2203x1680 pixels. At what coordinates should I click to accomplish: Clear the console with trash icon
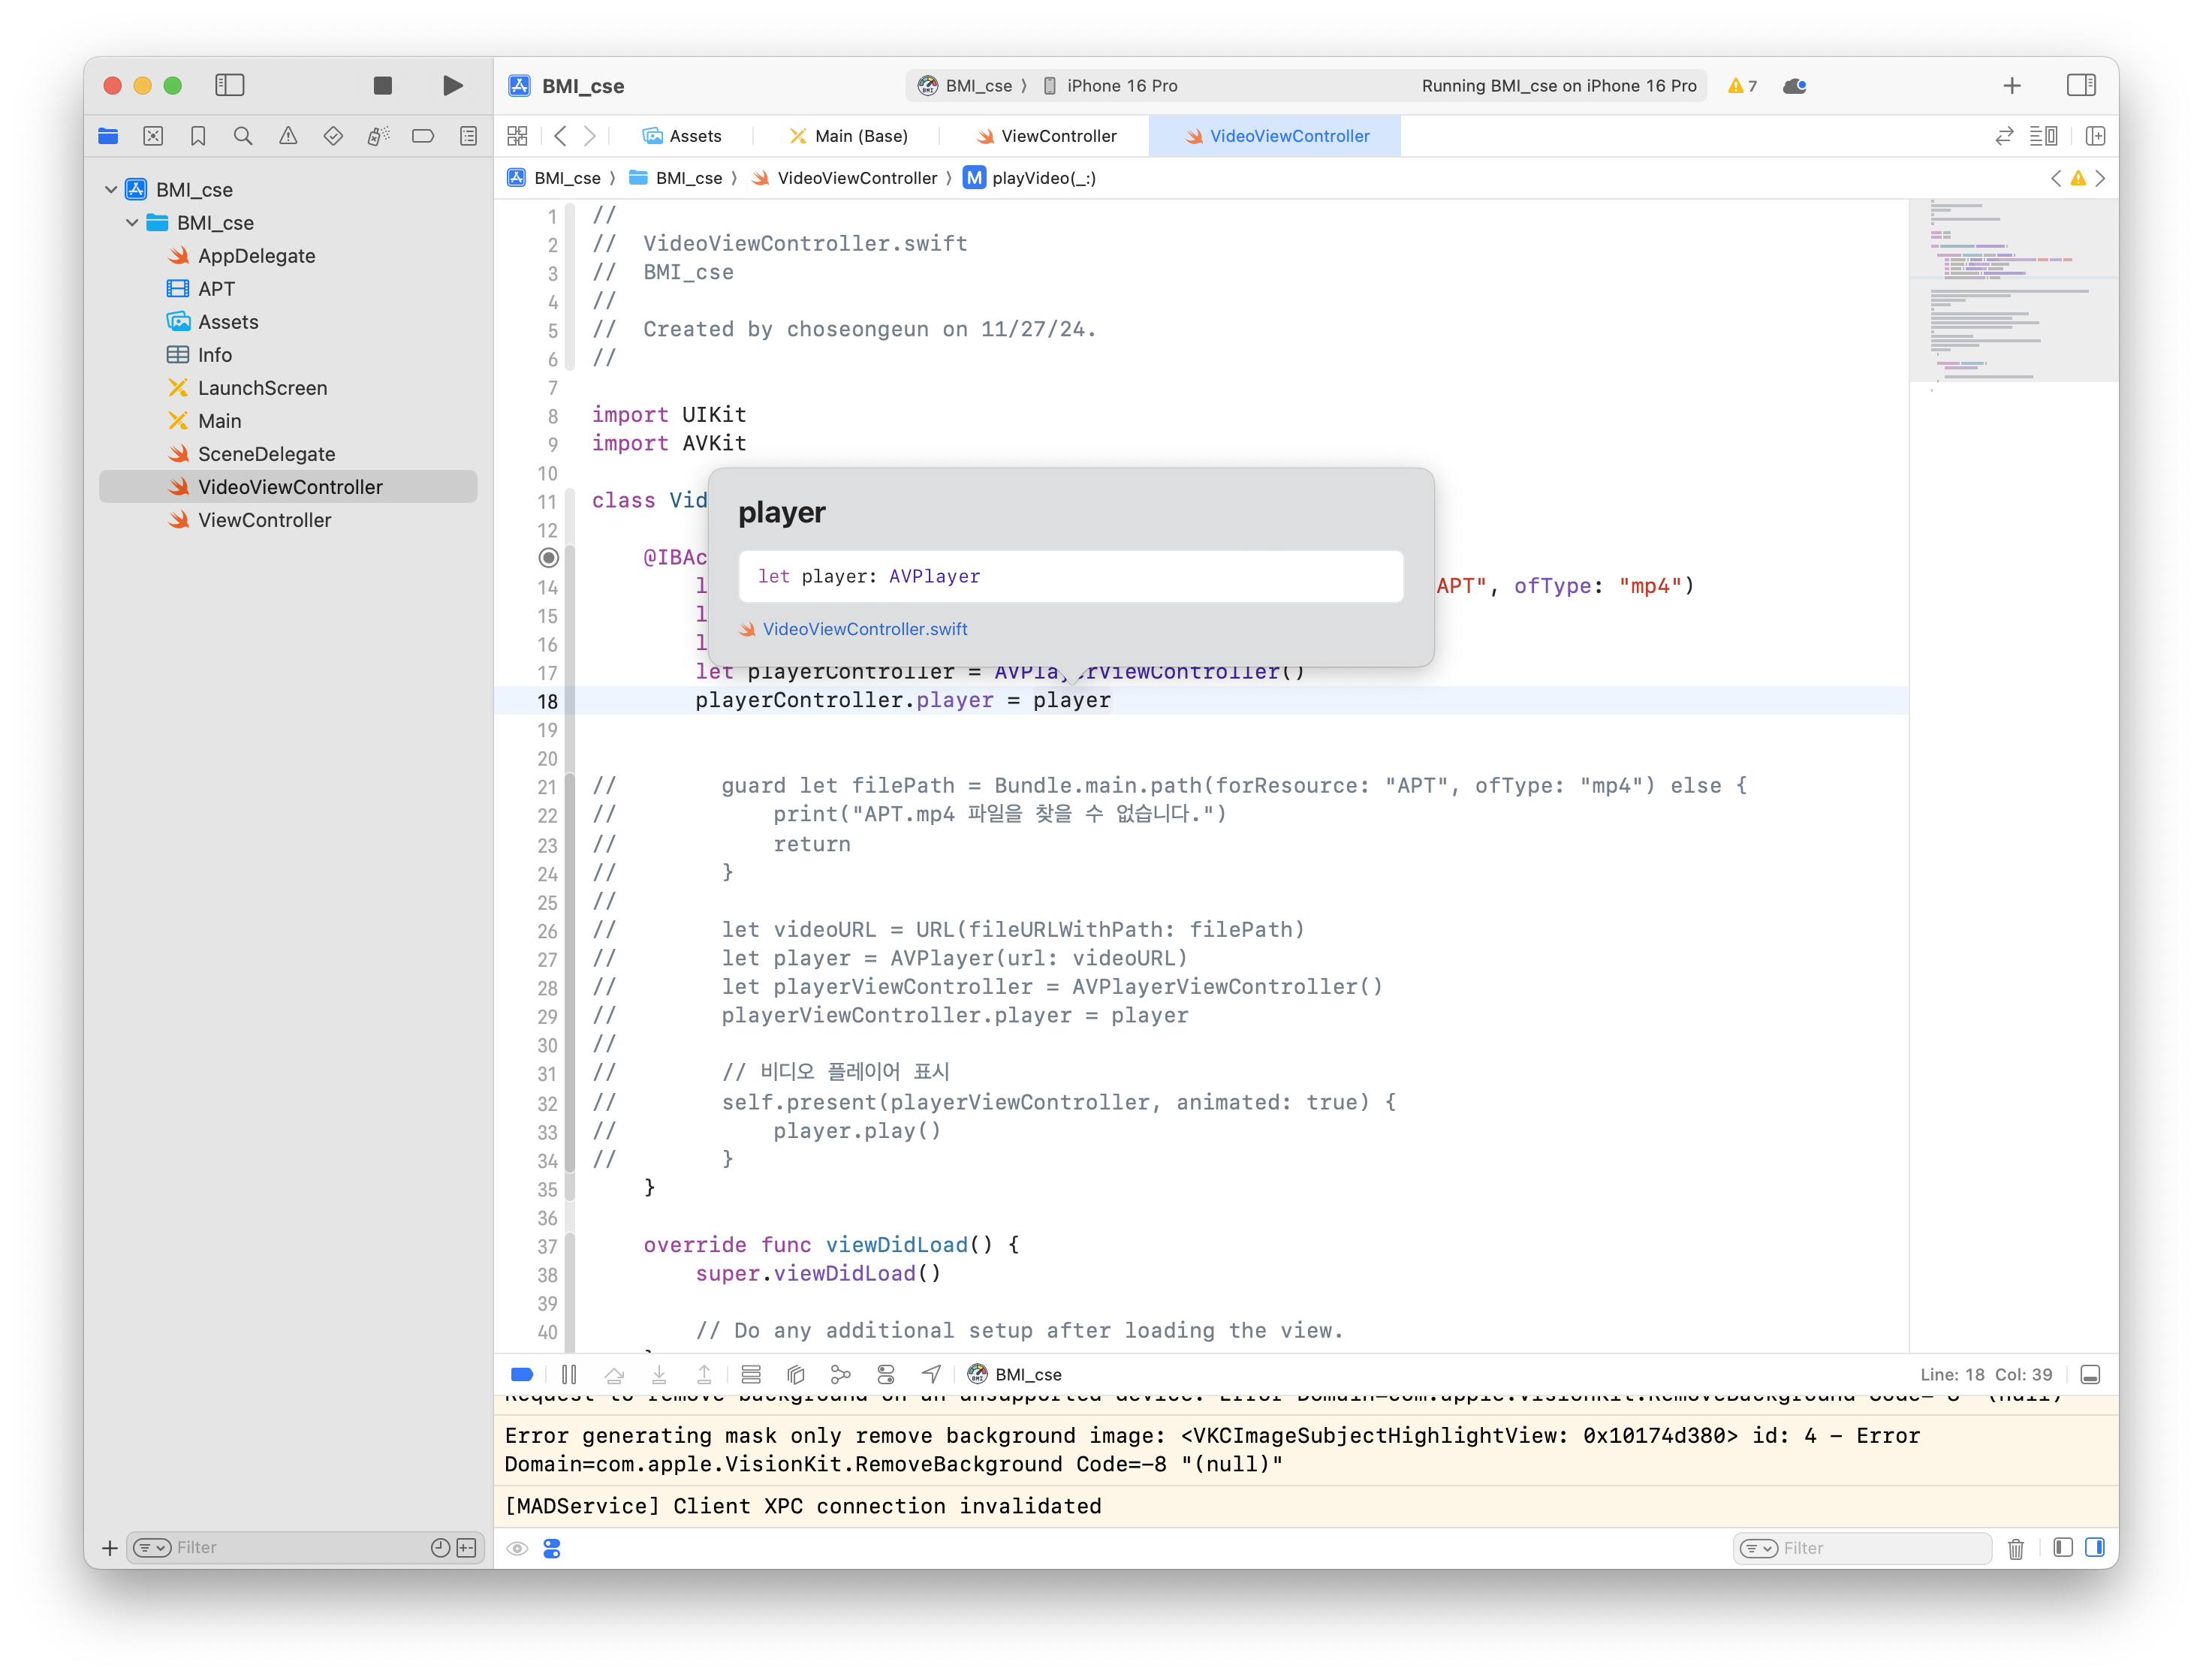[2015, 1548]
